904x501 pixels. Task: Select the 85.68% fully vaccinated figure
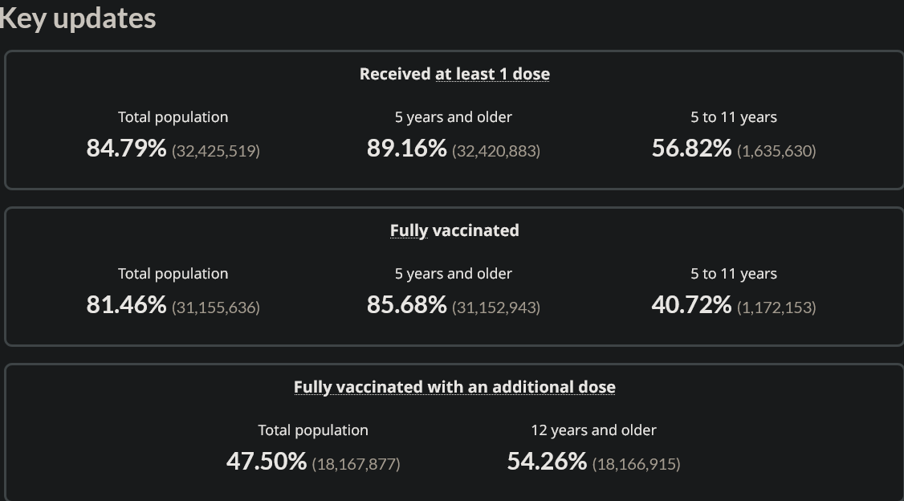click(406, 305)
